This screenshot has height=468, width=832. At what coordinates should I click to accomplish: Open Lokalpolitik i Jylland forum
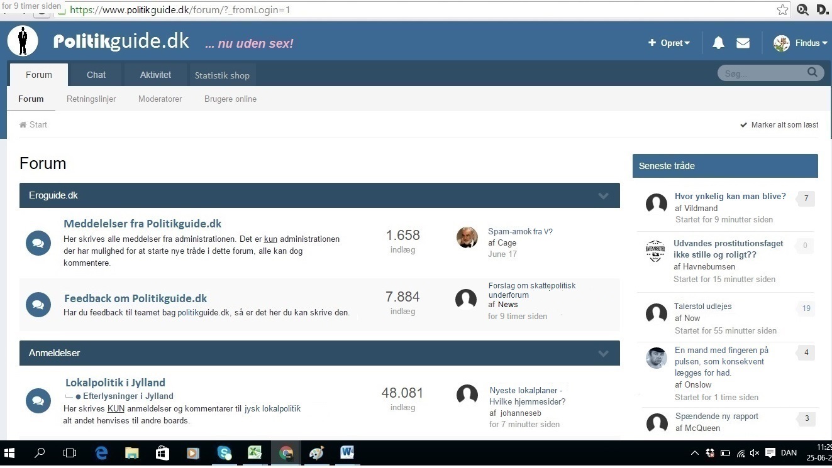point(115,382)
